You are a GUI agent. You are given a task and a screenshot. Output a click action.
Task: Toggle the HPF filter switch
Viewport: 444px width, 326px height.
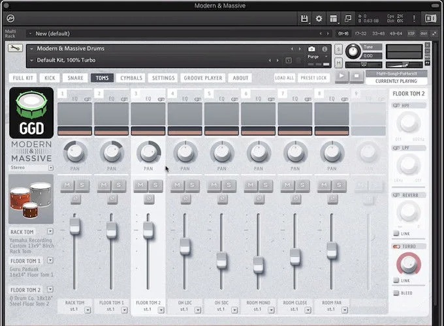397,106
